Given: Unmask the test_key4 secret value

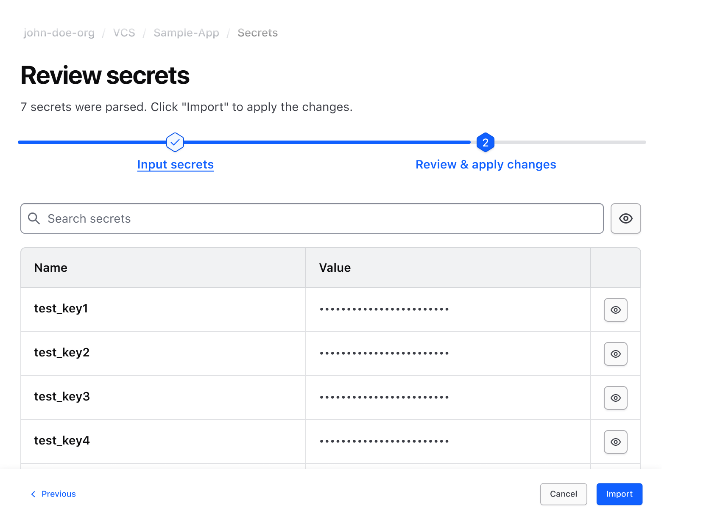Looking at the screenshot, I should pyautogui.click(x=615, y=442).
